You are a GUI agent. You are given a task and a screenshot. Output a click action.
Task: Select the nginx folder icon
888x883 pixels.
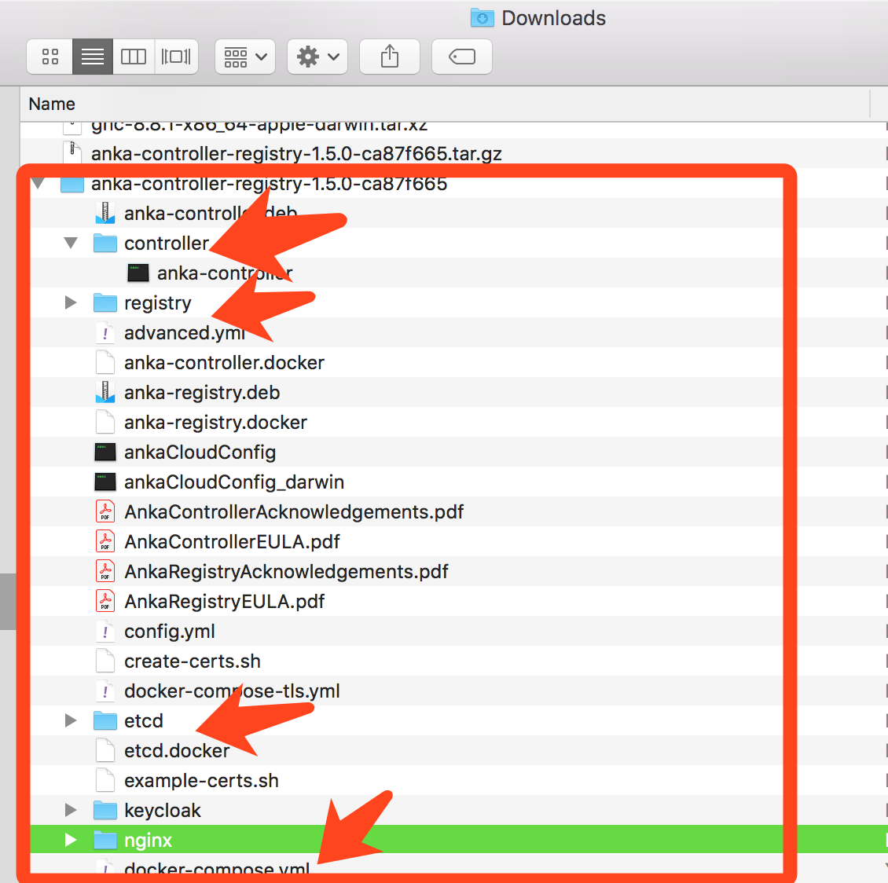click(x=105, y=840)
